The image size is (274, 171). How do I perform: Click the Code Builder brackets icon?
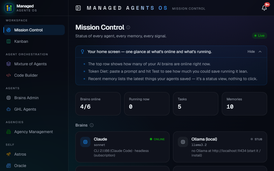(9, 75)
